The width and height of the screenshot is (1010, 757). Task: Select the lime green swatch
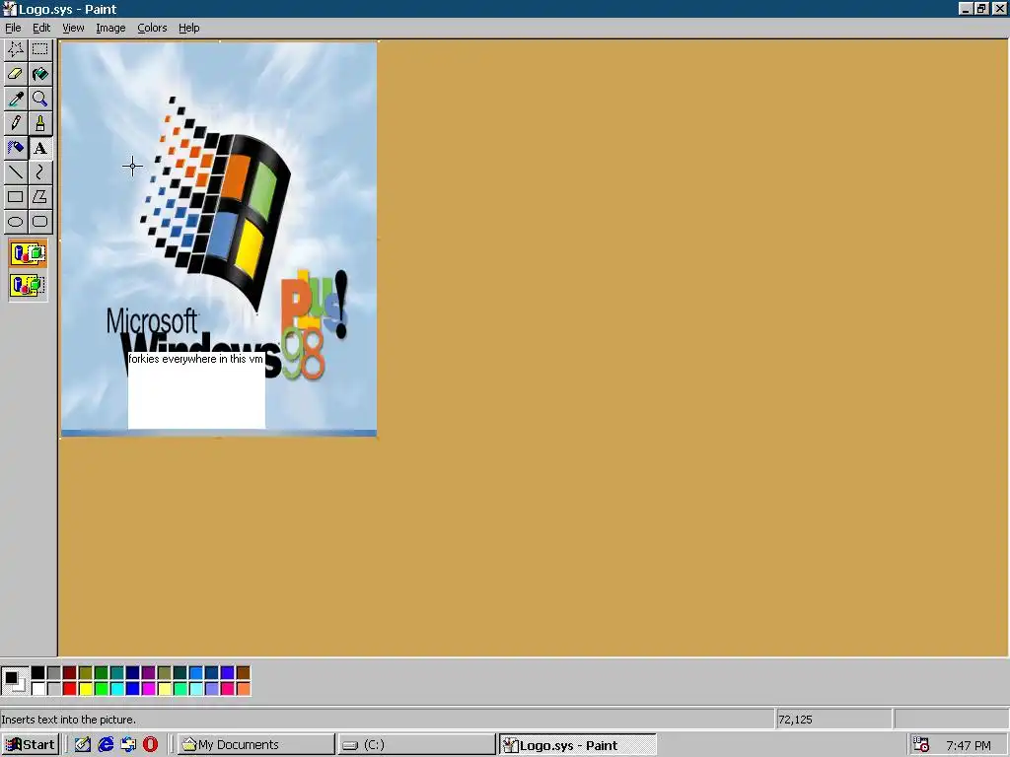[102, 689]
